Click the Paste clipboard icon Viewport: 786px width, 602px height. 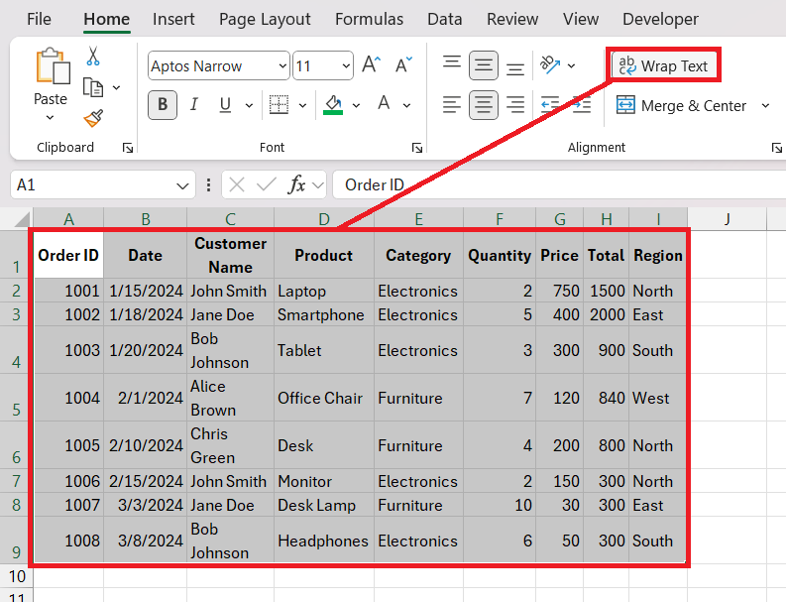(50, 67)
